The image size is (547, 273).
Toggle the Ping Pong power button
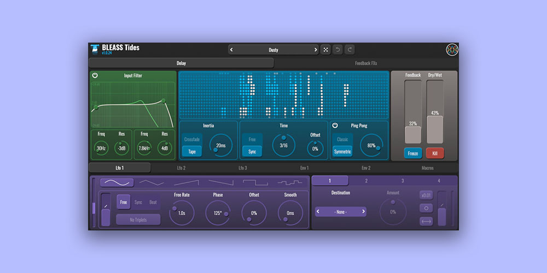(x=335, y=126)
